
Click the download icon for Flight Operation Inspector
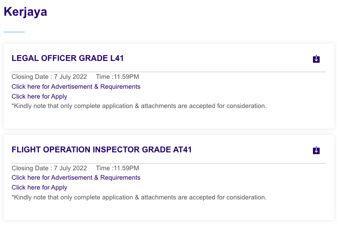point(316,150)
